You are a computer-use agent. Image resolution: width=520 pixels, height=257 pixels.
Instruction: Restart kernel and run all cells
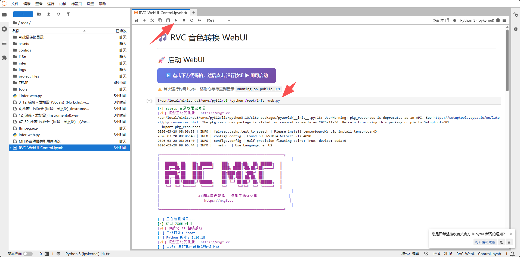pos(200,20)
